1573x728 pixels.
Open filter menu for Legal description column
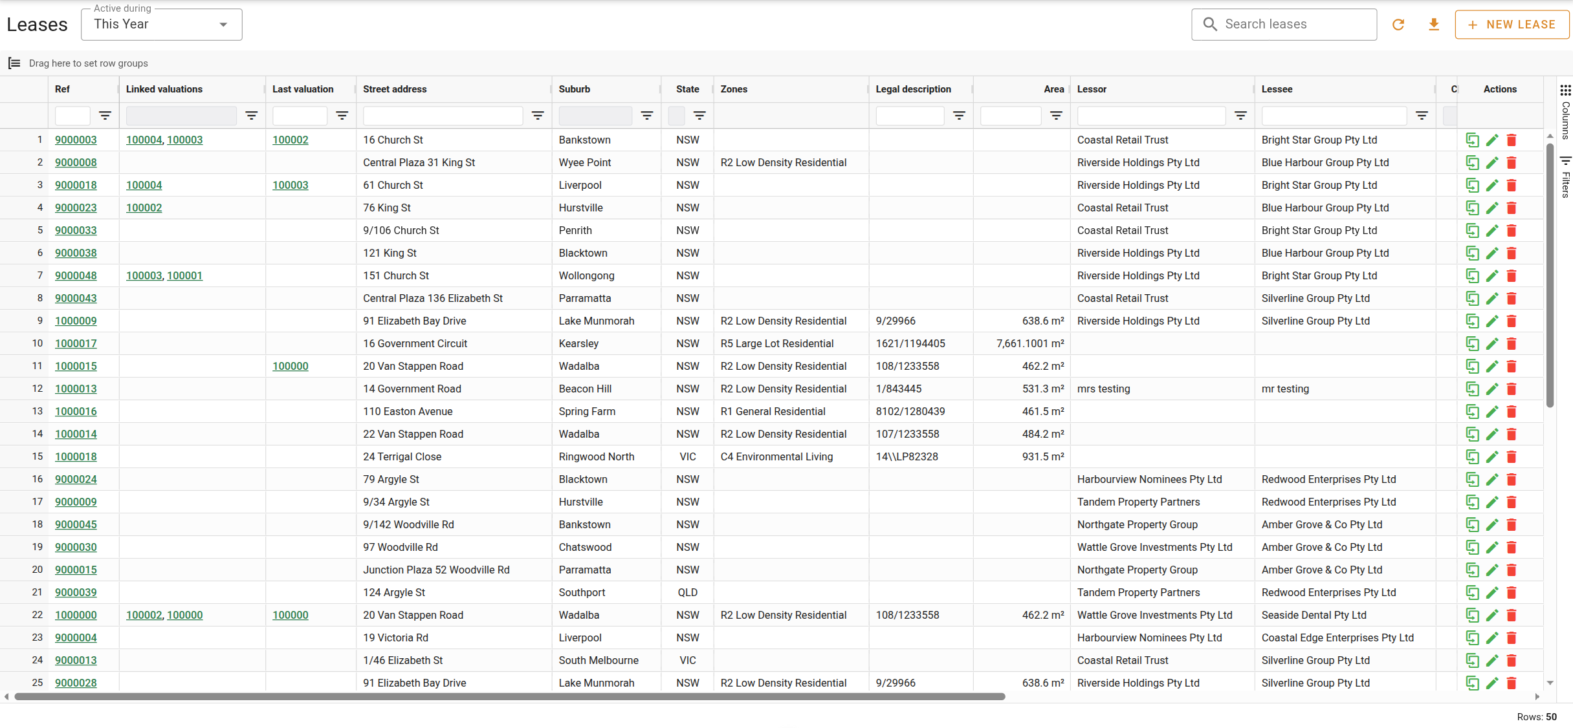[959, 116]
